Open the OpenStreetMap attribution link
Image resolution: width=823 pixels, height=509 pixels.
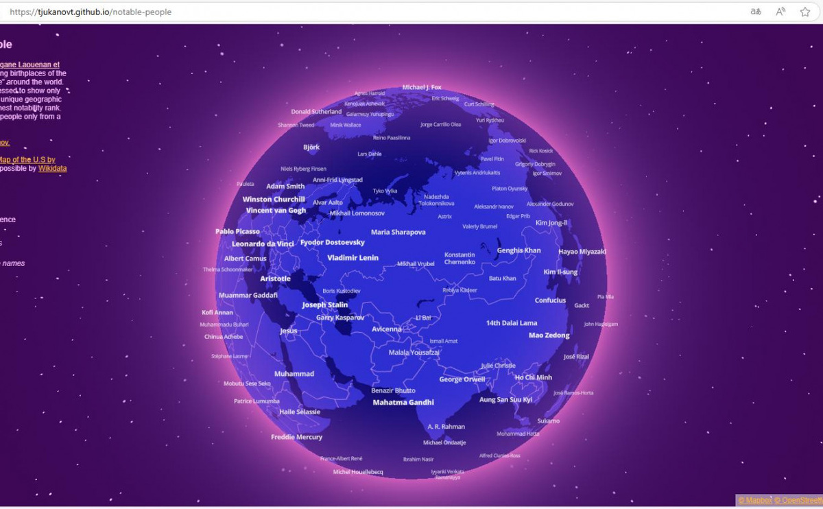pyautogui.click(x=798, y=500)
